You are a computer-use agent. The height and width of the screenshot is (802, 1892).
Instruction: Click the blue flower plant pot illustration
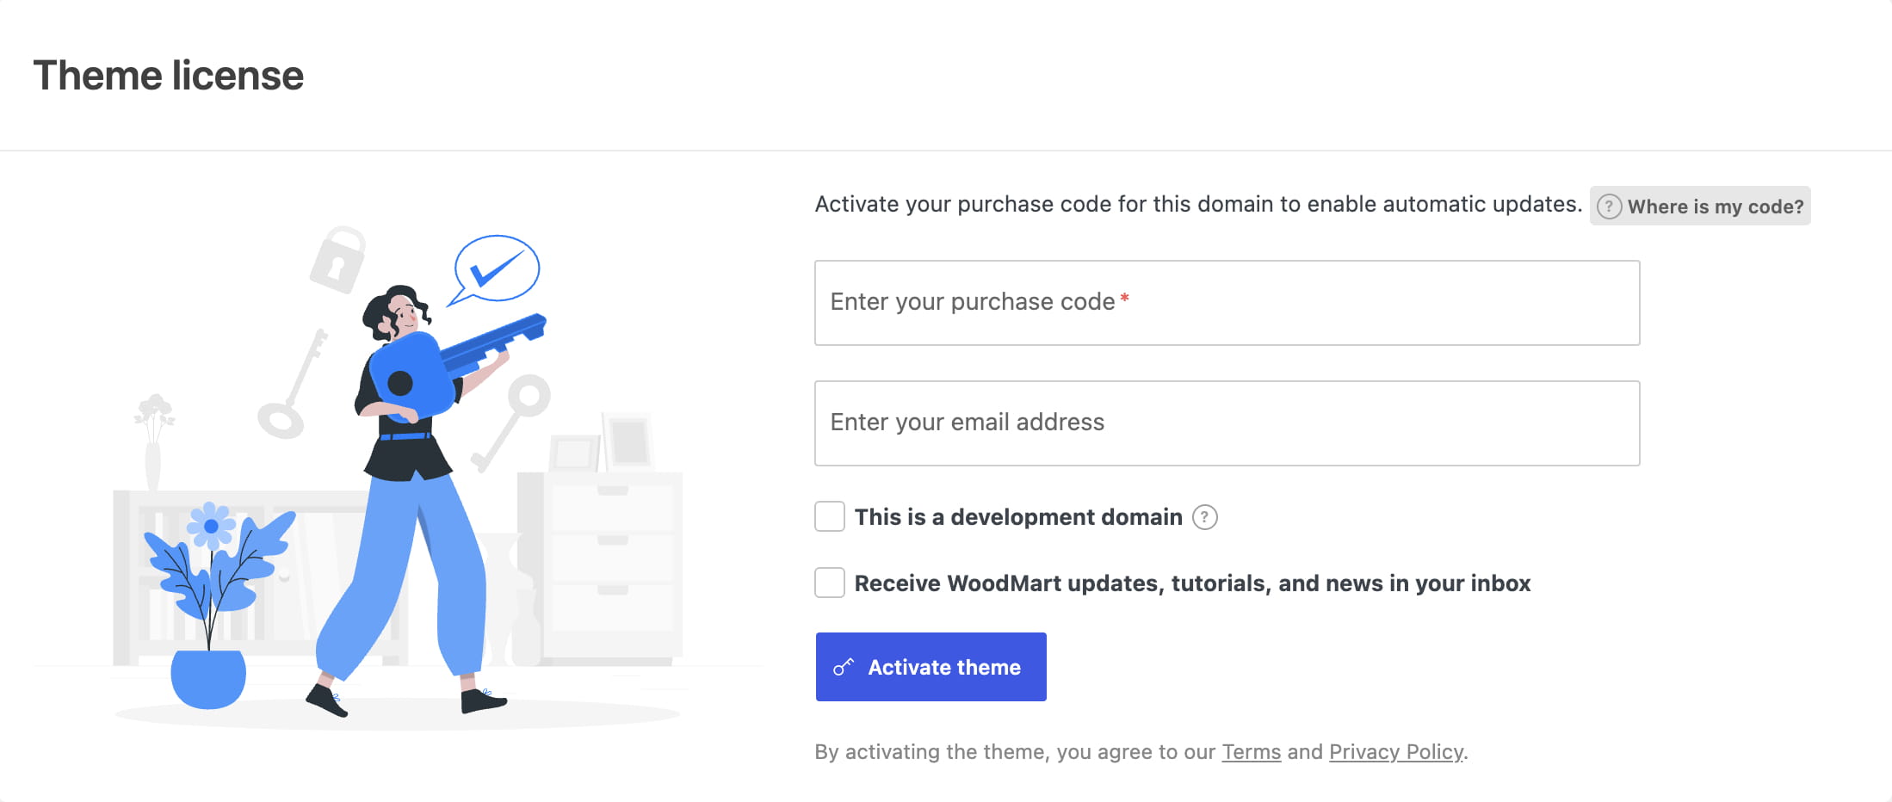(x=213, y=604)
